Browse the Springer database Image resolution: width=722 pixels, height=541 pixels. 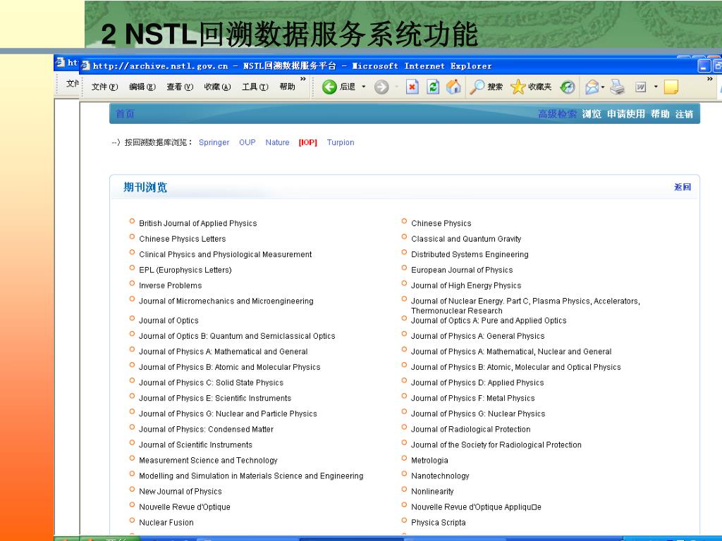[214, 142]
